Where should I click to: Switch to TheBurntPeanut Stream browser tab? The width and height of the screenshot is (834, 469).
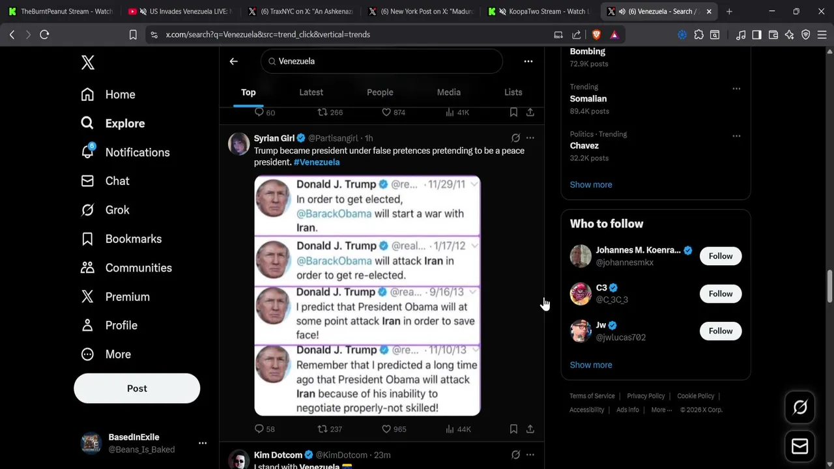point(60,11)
